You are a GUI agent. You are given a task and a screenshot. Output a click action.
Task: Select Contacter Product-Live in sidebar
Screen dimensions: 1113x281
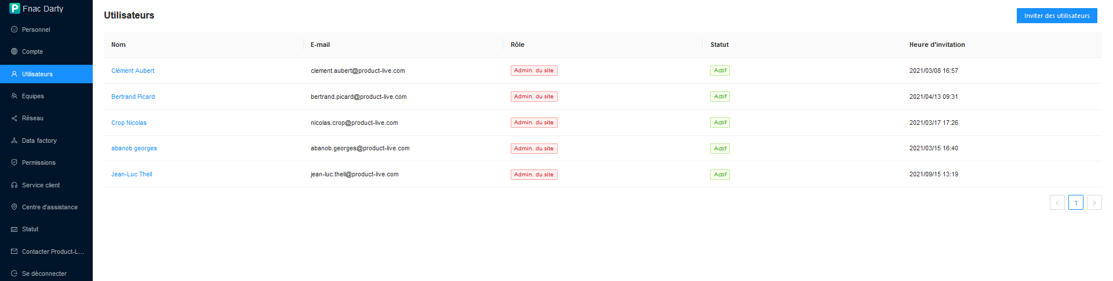tap(52, 252)
